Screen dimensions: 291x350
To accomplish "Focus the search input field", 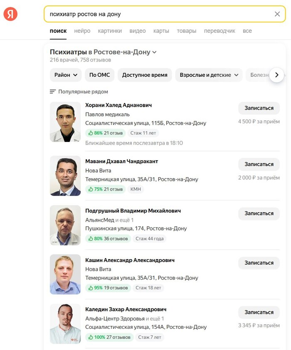I will tap(158, 14).
